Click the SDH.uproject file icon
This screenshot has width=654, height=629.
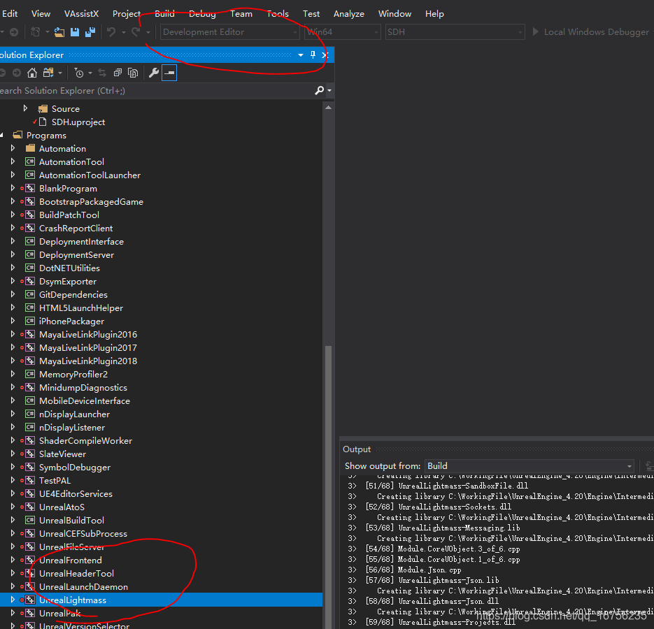(x=43, y=122)
